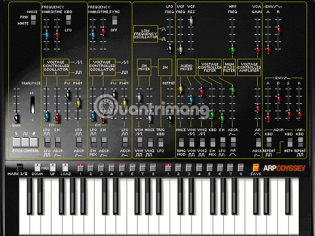This screenshot has width=315, height=236.
Task: Click the HPF FREQ green slider
Action: (233, 49)
